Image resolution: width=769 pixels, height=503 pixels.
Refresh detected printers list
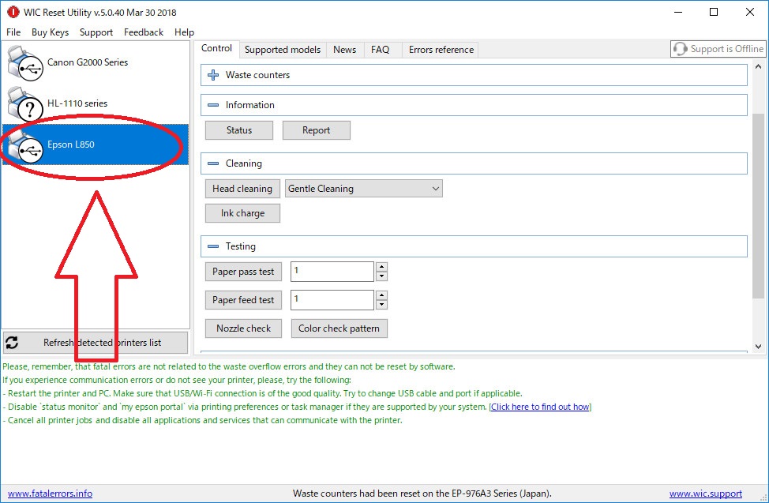(96, 343)
